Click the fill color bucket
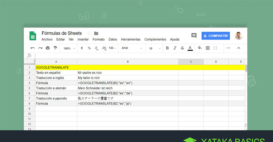The width and height of the screenshot is (273, 142). coord(199,48)
